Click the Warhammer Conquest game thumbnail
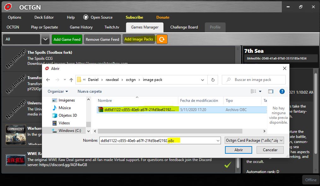The height and width of the screenshot is (186, 320). click(x=16, y=135)
